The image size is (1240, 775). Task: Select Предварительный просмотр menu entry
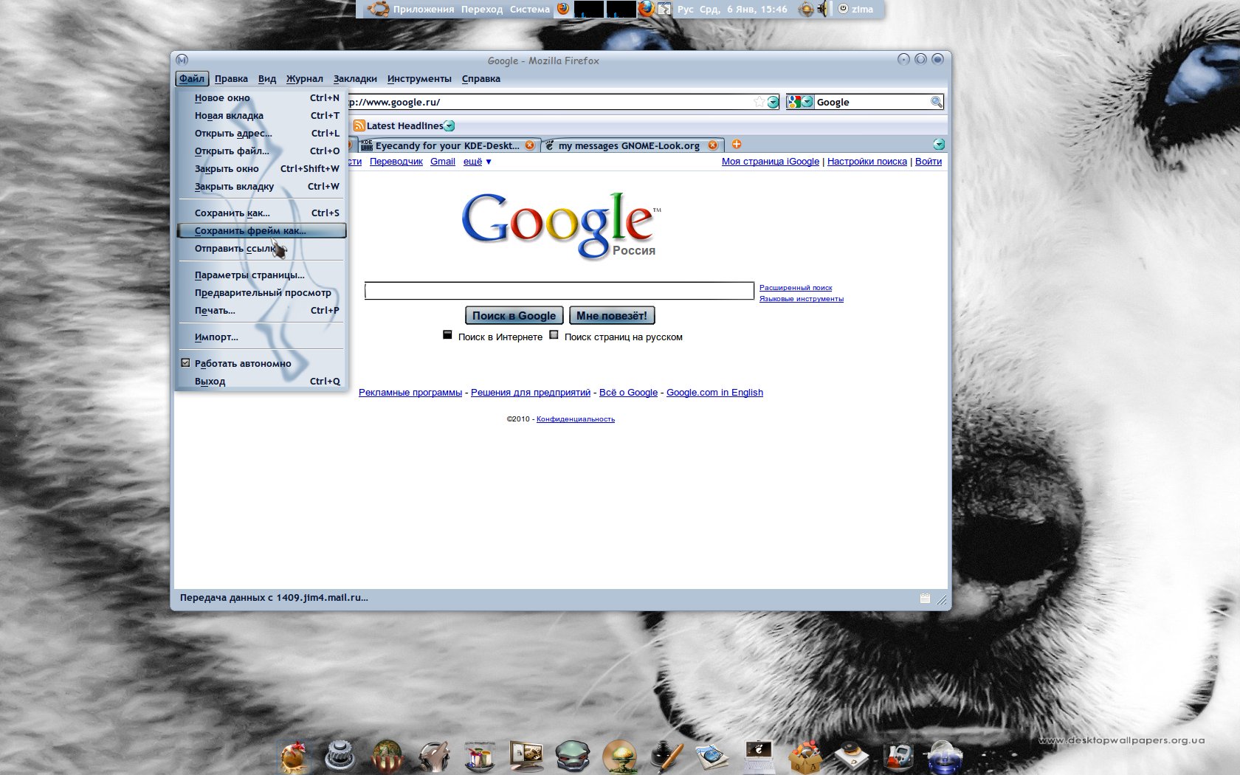click(x=261, y=292)
